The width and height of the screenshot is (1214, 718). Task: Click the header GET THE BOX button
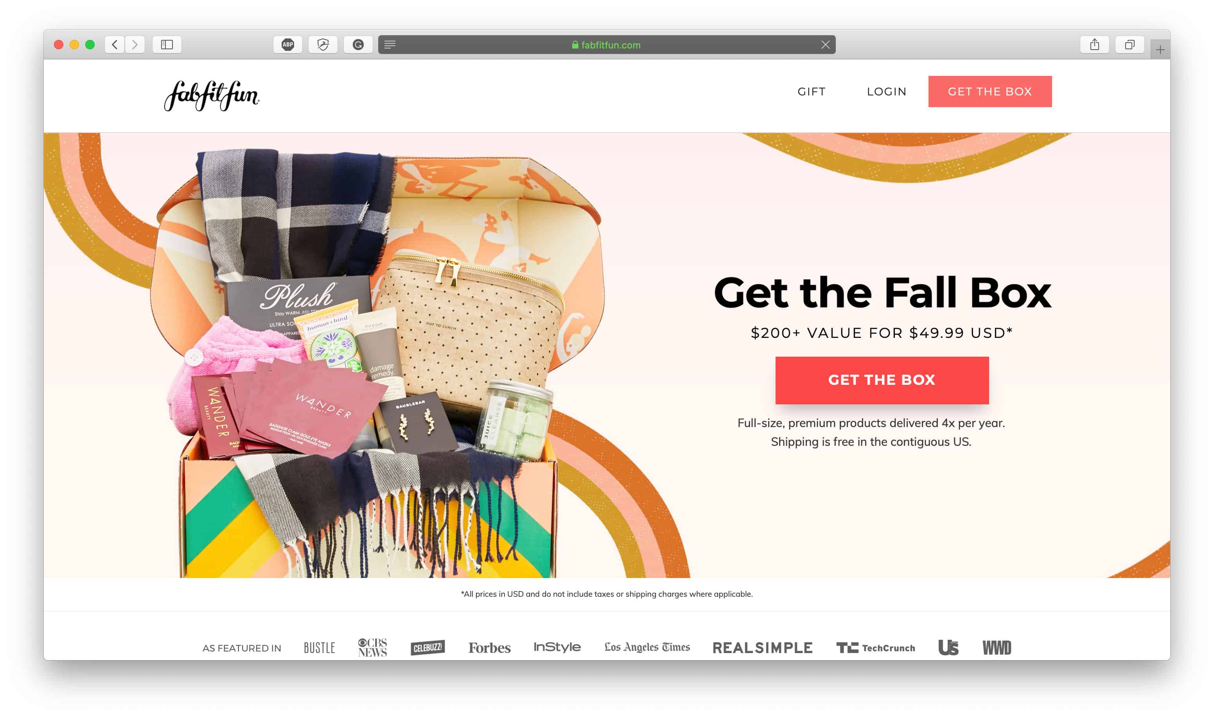pos(990,92)
